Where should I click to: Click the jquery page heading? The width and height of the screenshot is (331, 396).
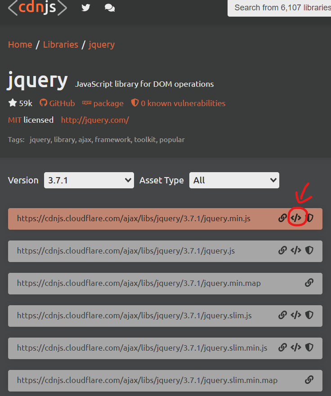coord(37,80)
